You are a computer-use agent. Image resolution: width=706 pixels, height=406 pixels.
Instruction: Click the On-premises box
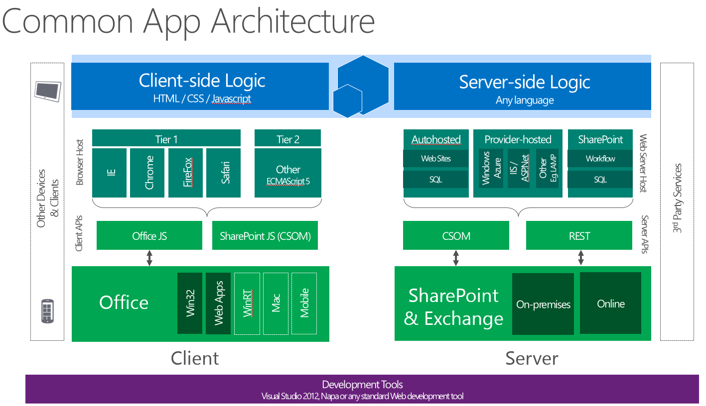coord(543,304)
